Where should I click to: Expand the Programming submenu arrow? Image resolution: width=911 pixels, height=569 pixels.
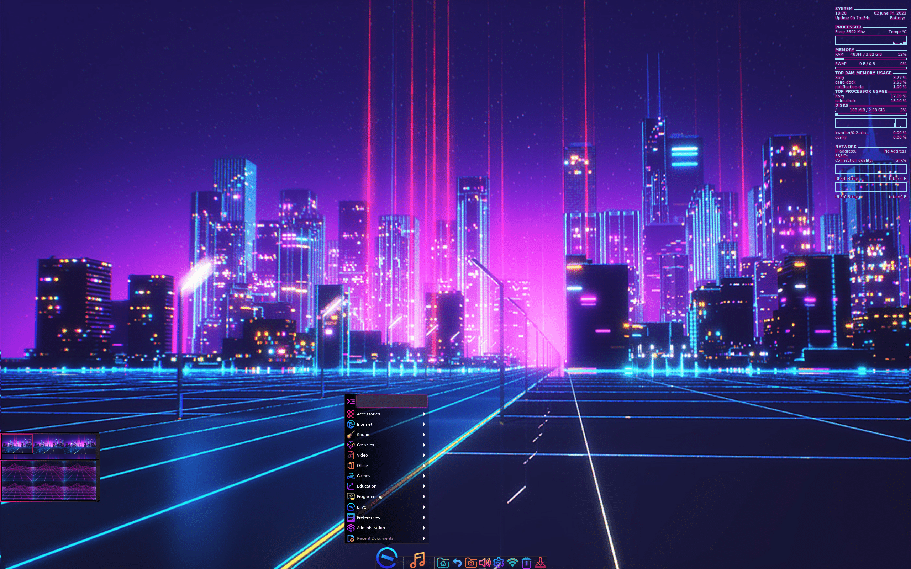point(424,496)
